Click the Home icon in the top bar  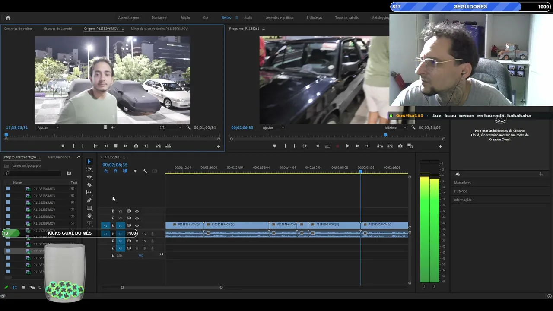pos(8,18)
